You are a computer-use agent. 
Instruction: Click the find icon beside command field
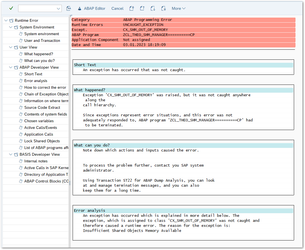(x=69, y=8)
